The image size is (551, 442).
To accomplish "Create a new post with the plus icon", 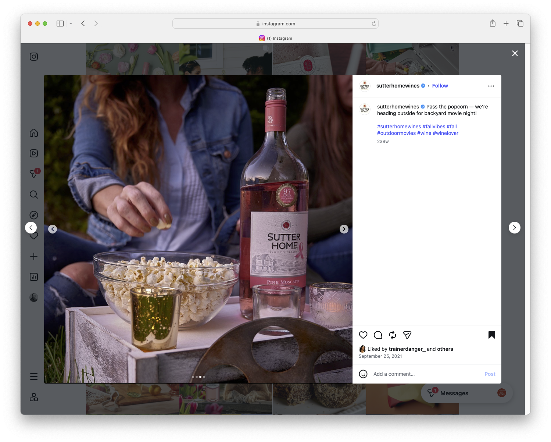I will point(33,256).
